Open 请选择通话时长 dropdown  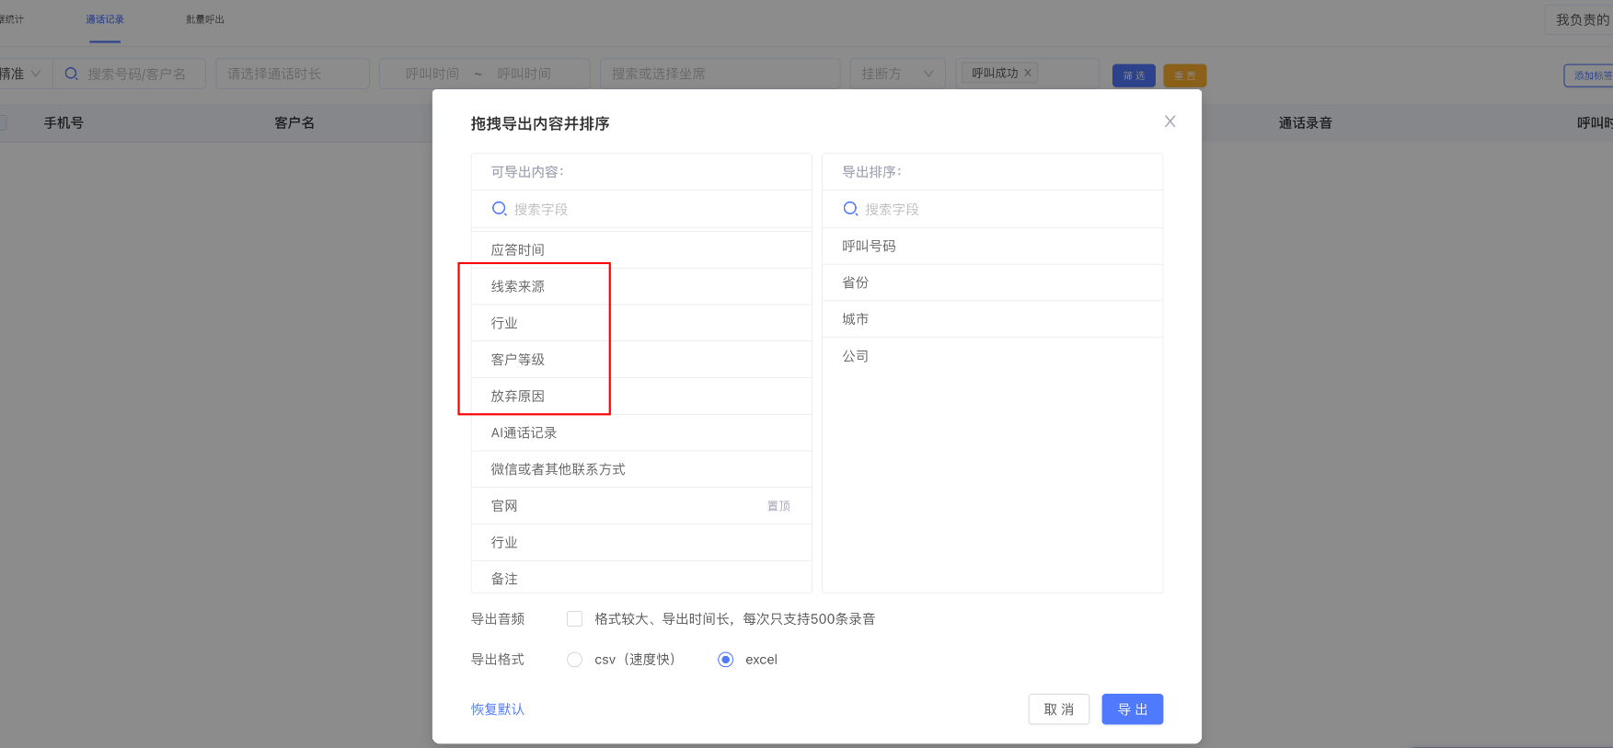(x=292, y=74)
